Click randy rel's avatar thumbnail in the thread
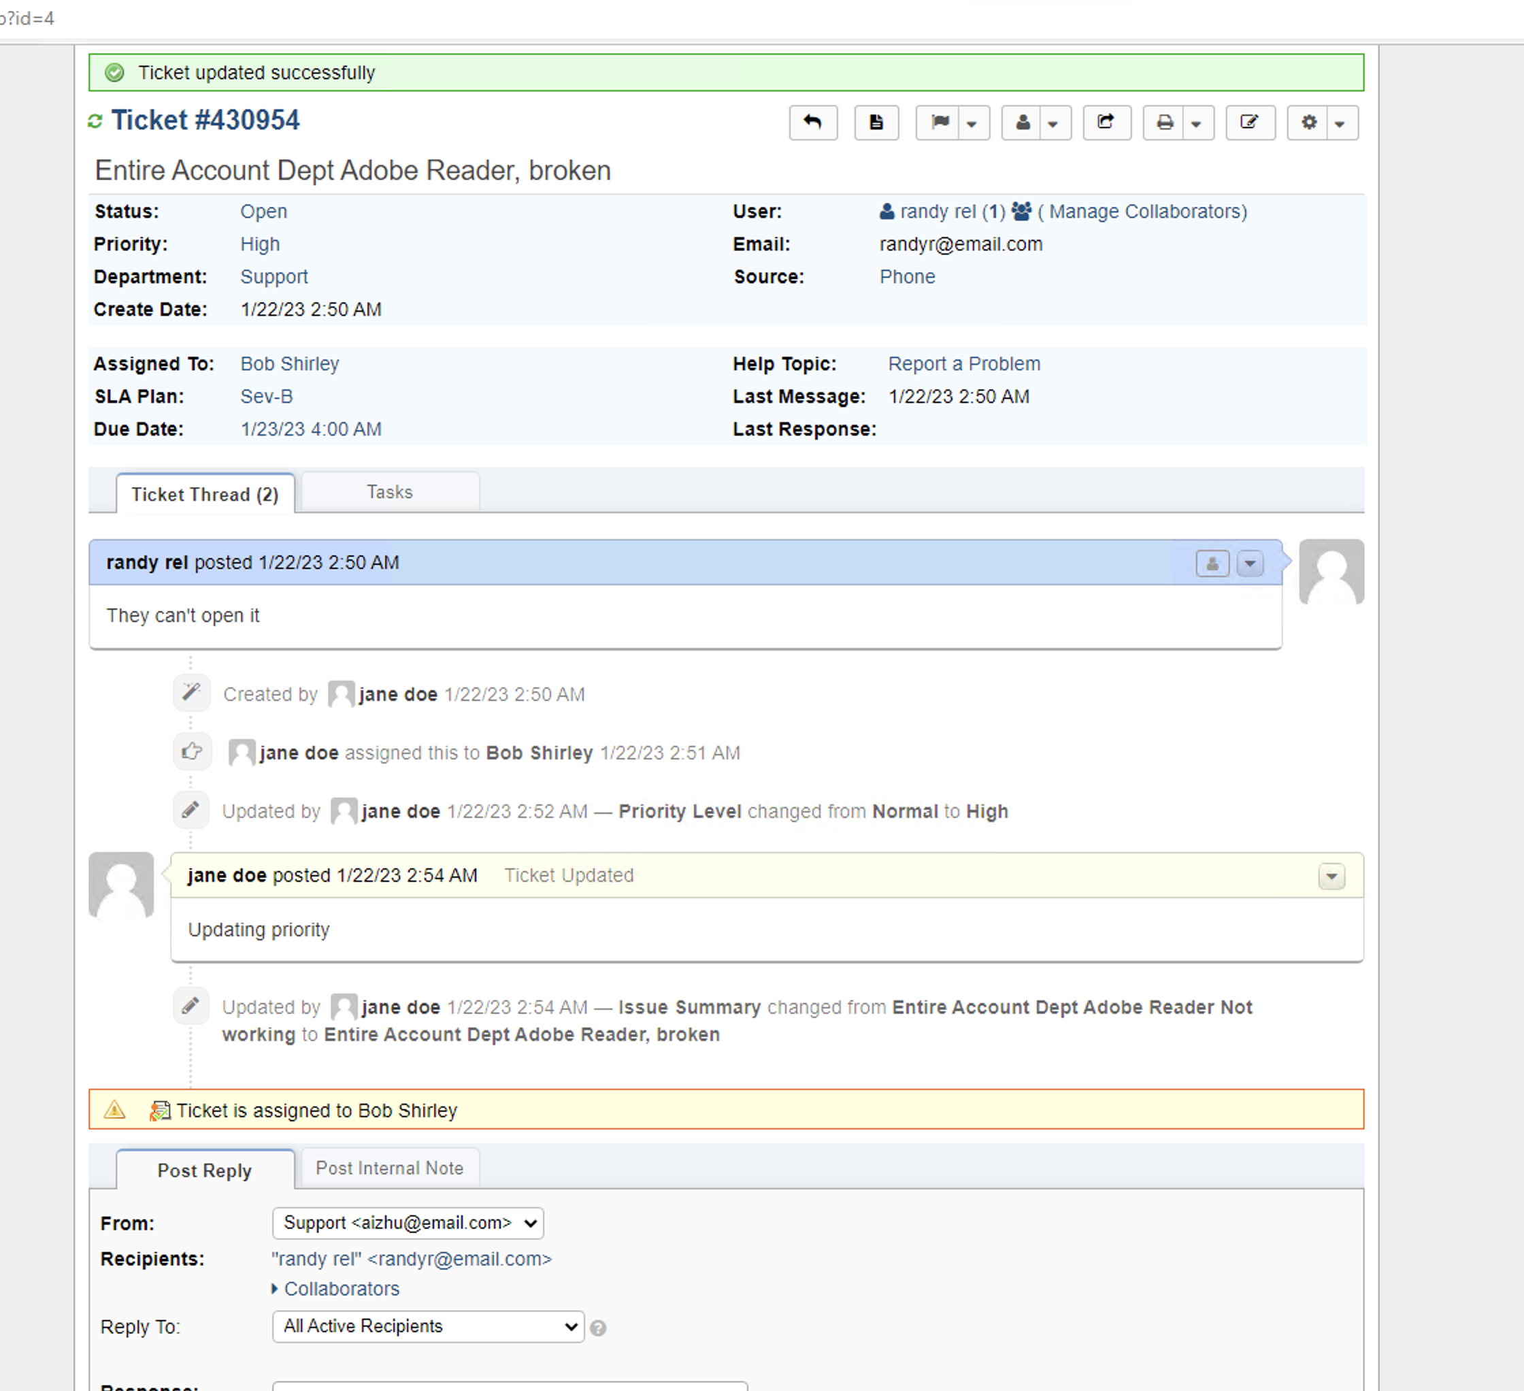 click(1331, 572)
